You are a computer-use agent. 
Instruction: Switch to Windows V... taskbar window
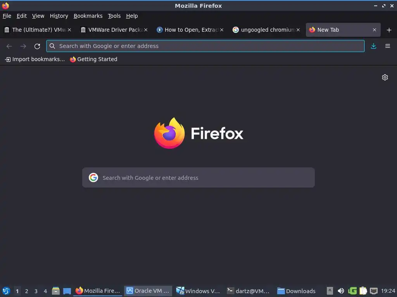[x=198, y=291]
